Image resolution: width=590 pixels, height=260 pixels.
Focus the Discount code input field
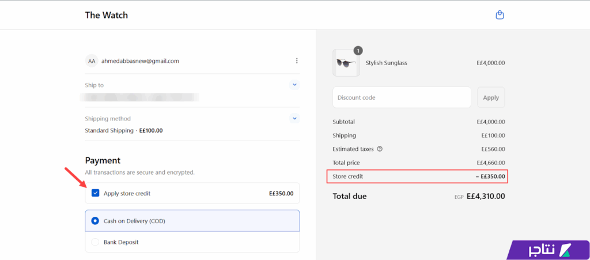[402, 97]
